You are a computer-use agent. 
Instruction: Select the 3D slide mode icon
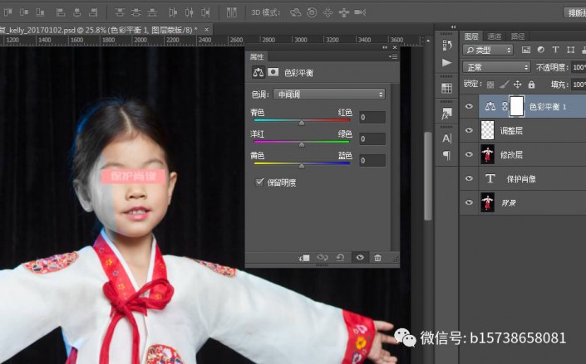click(344, 12)
